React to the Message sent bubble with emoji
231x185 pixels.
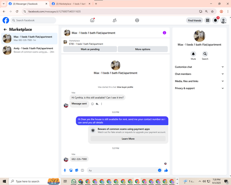(x=92, y=104)
